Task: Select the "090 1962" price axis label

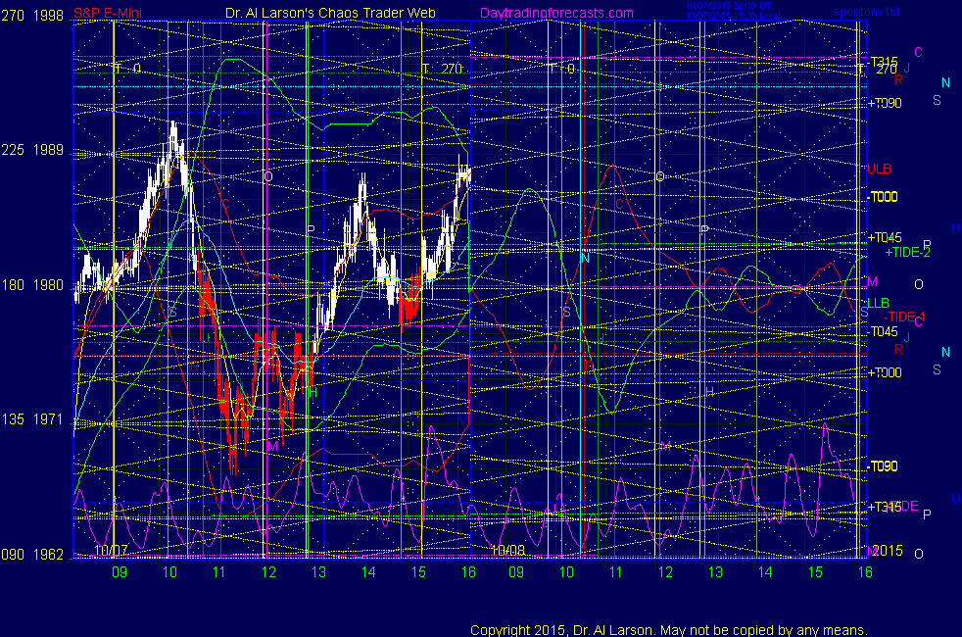Action: [32, 554]
